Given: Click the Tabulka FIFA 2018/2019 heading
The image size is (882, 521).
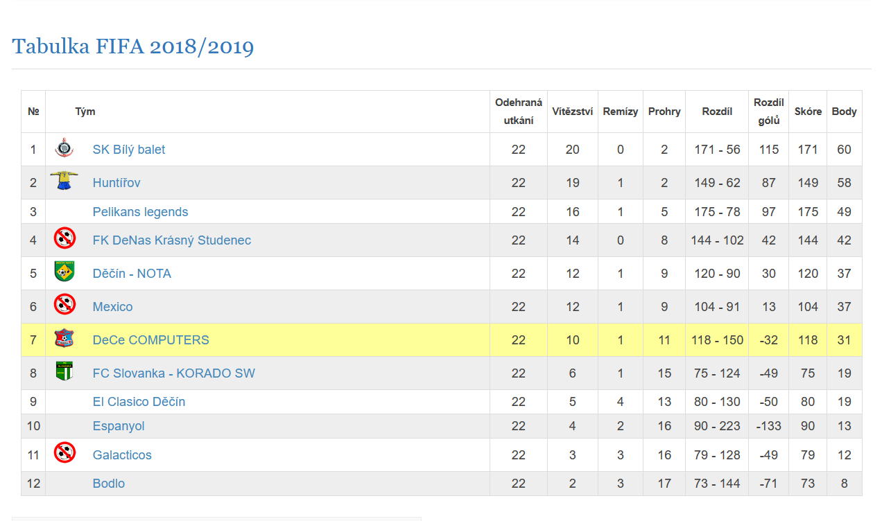Looking at the screenshot, I should [133, 47].
